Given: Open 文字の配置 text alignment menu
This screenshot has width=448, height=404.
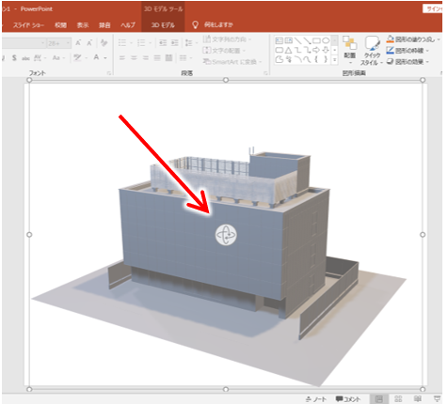Looking at the screenshot, I should tap(224, 51).
